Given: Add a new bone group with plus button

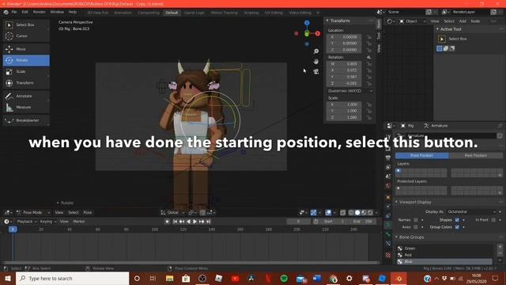Looking at the screenshot, I should [x=500, y=247].
